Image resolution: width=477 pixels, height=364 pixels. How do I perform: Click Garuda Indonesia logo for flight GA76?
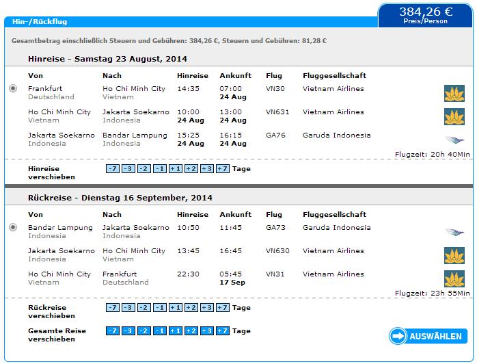click(x=455, y=140)
